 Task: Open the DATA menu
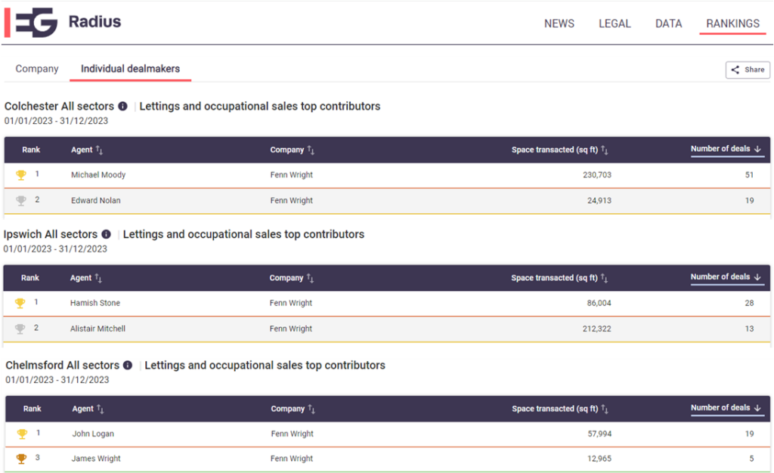[x=668, y=23]
